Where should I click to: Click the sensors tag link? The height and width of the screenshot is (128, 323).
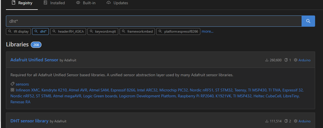[x=22, y=84]
